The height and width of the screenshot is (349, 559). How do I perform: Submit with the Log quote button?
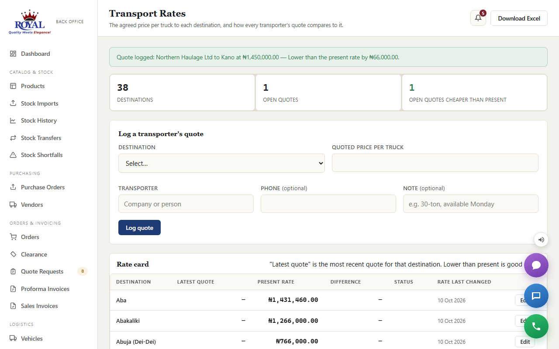click(x=139, y=228)
